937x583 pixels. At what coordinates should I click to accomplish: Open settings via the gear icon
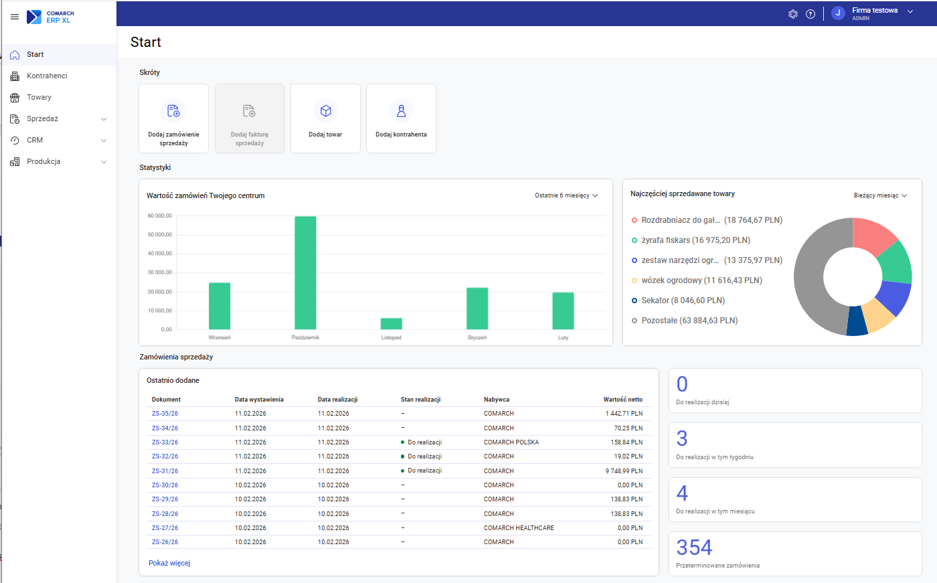coord(793,13)
